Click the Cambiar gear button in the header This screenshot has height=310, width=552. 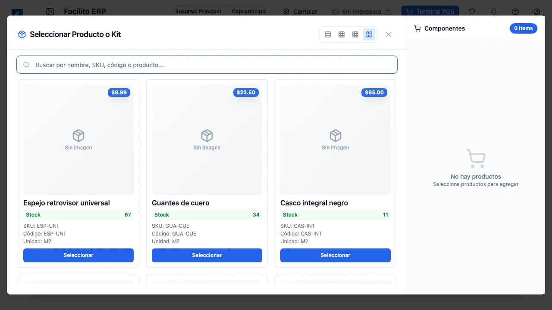[x=300, y=12]
